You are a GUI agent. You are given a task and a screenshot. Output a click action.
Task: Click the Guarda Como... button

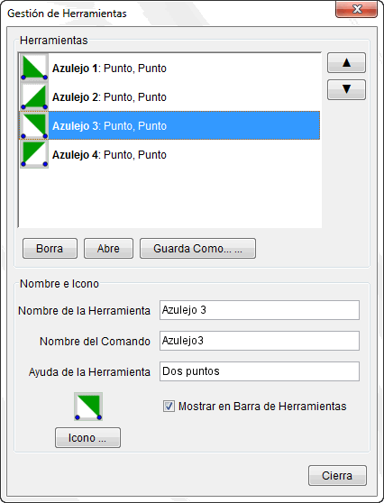197,248
